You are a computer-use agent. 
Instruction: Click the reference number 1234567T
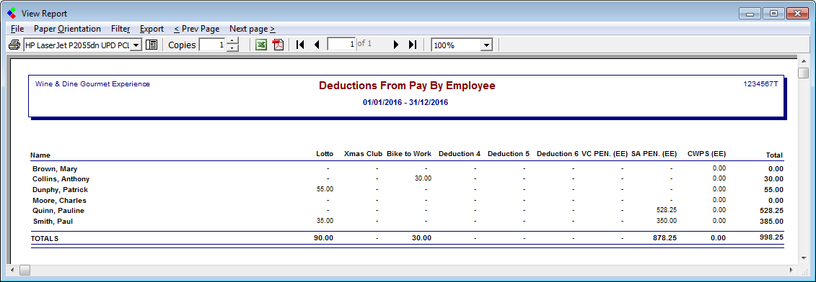click(761, 83)
